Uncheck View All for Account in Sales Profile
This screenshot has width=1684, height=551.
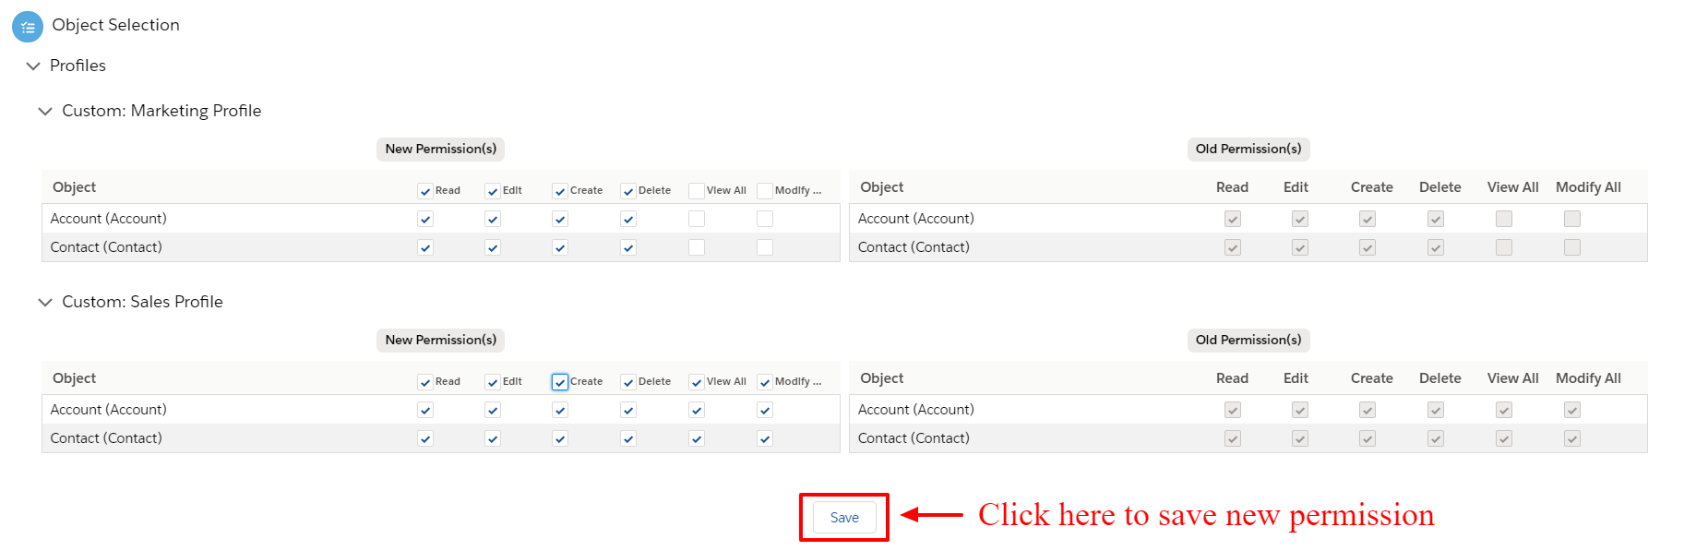[697, 410]
